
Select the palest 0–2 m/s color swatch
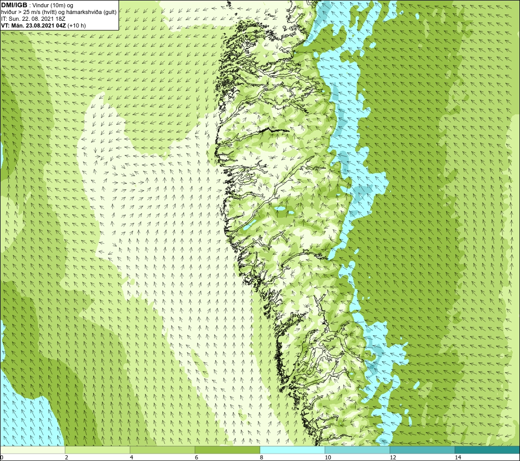coord(32,450)
